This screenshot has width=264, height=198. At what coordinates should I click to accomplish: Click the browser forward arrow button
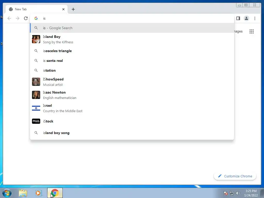(x=18, y=18)
